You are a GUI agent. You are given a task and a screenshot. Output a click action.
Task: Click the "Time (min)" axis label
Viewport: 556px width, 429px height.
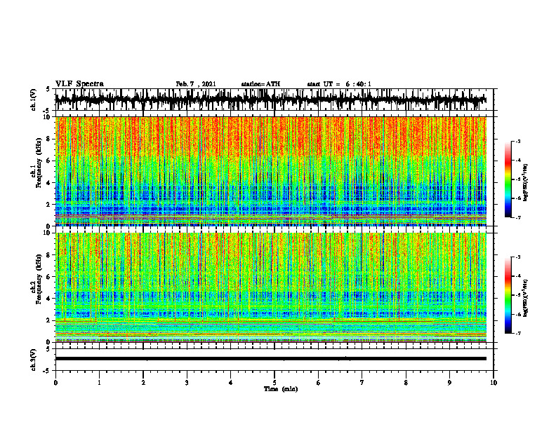tap(281, 389)
